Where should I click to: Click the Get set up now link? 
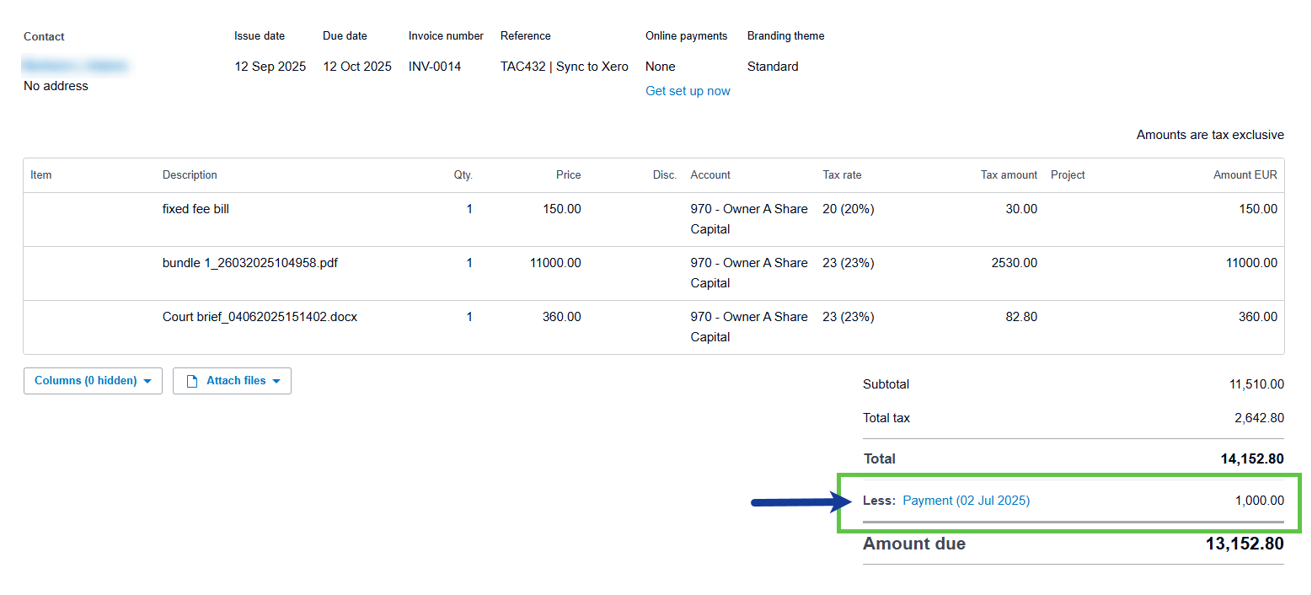(x=688, y=91)
